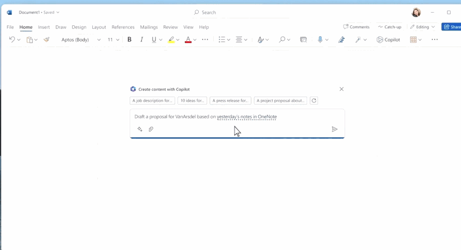
Task: Click the Comments button
Action: [356, 27]
